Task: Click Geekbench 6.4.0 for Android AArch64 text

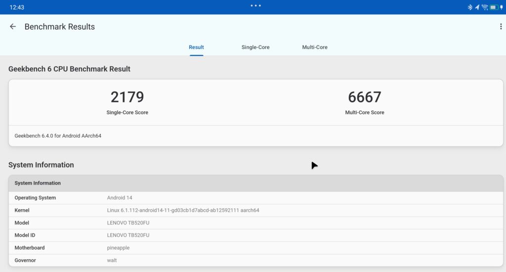Action: tap(58, 136)
